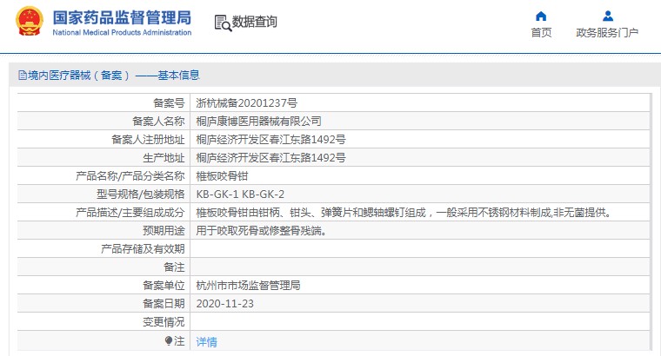The height and width of the screenshot is (356, 661).
Task: Select value 桐庐康博医用器械有限公司
Action: (258, 122)
